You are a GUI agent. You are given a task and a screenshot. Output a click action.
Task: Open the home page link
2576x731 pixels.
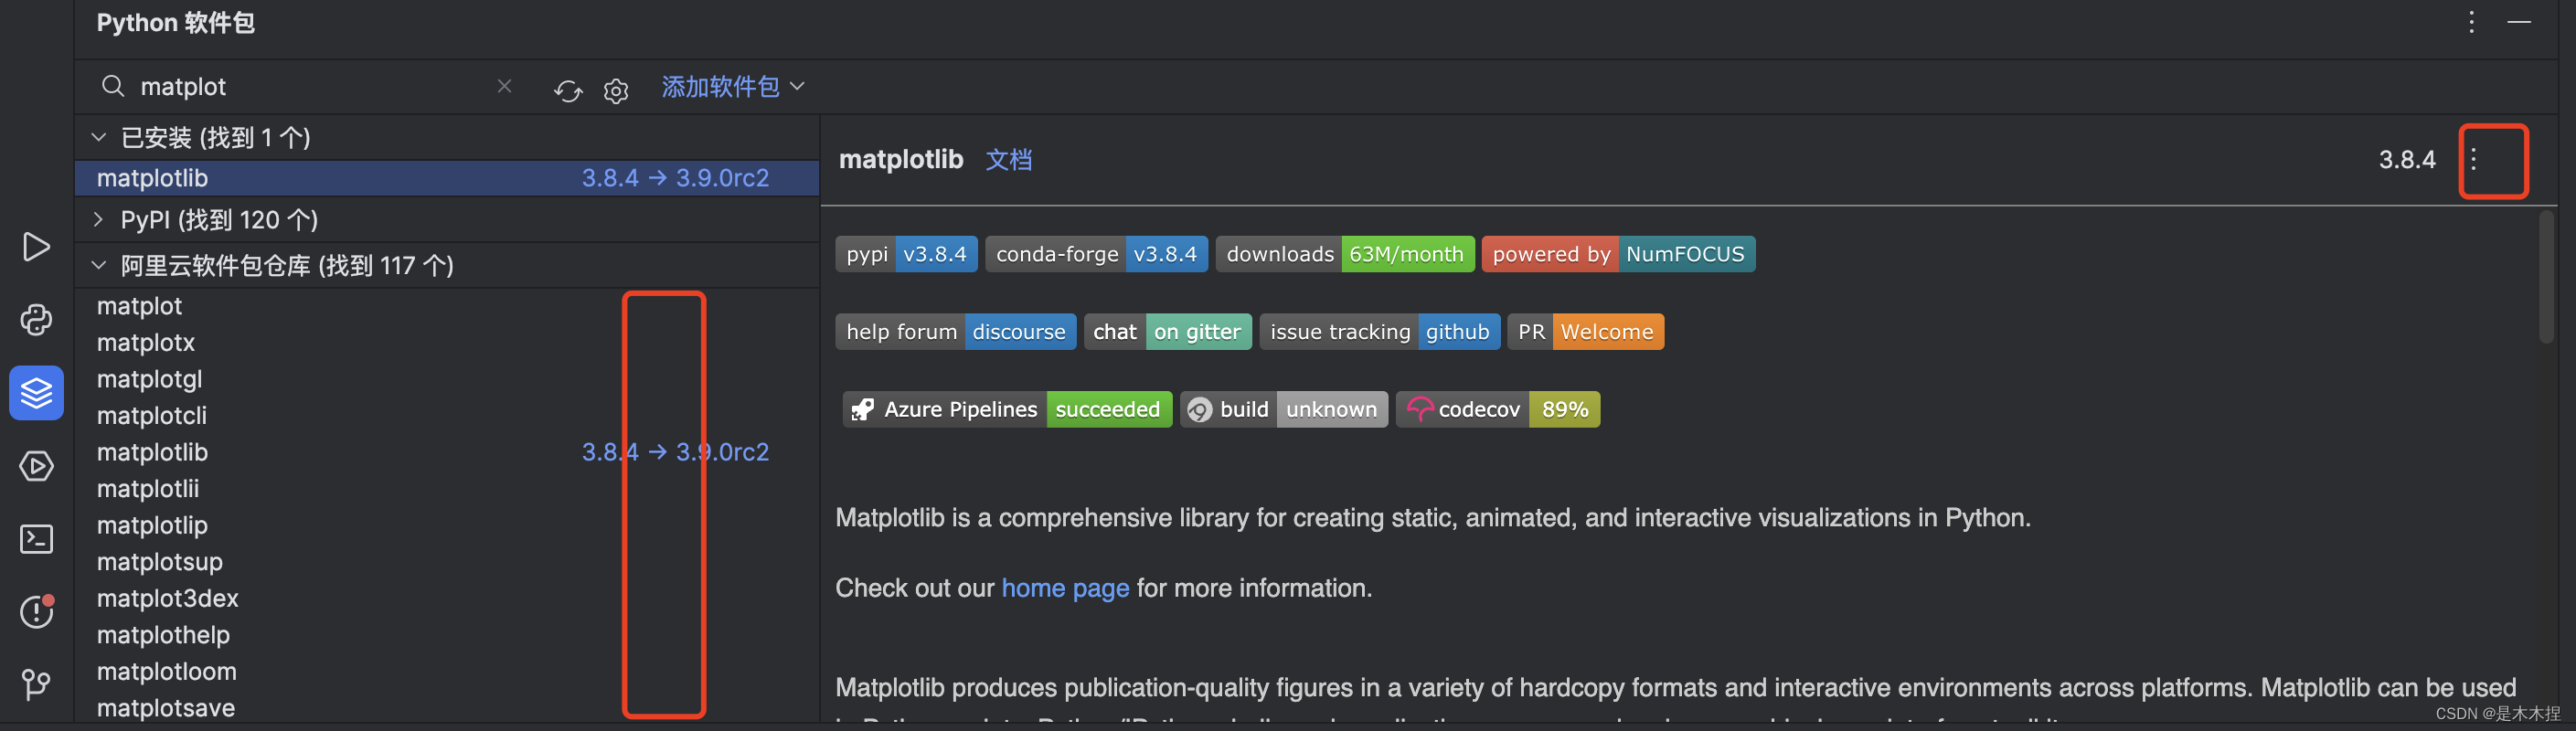(1065, 588)
